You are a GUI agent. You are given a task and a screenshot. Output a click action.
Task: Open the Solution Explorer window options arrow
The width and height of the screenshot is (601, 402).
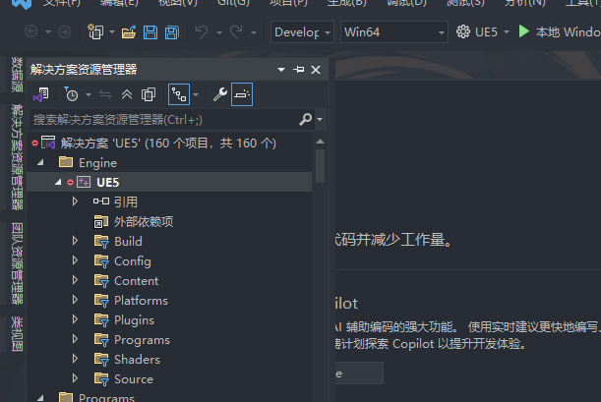281,70
